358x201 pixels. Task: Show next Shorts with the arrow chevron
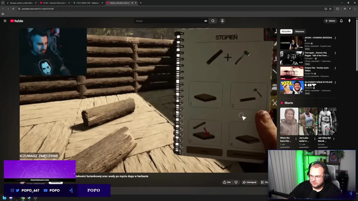click(336, 124)
